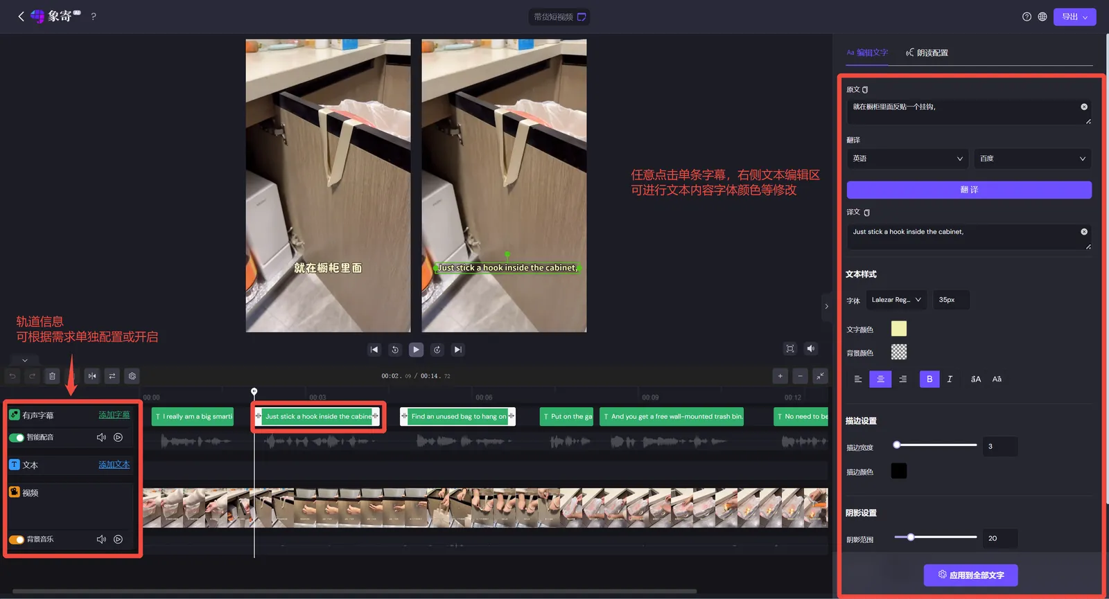The image size is (1109, 599).
Task: Click the fit timeline shrink-arrows icon
Action: point(821,376)
